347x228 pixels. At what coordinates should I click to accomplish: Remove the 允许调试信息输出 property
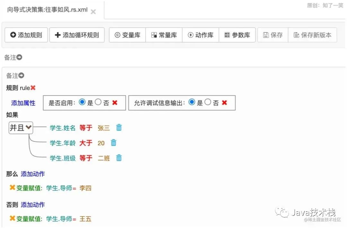[x=224, y=103]
